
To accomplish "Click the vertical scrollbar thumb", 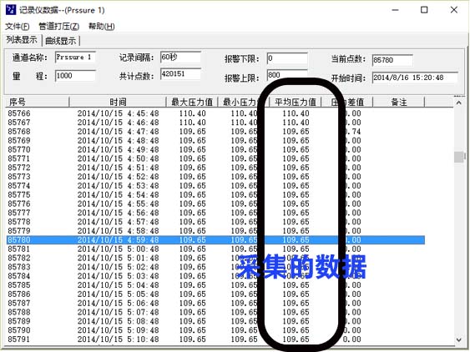I will 459,157.
